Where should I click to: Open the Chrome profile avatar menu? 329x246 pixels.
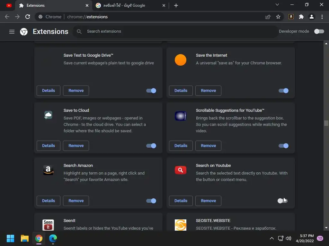(x=312, y=17)
